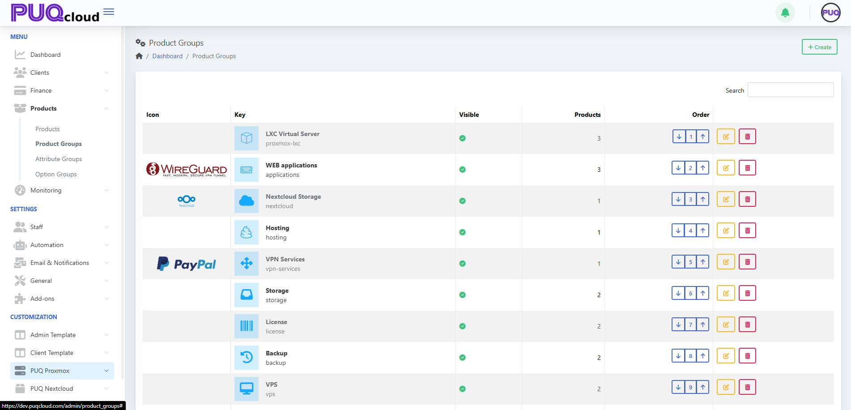
Task: Delete the VPN Services group
Action: click(747, 262)
